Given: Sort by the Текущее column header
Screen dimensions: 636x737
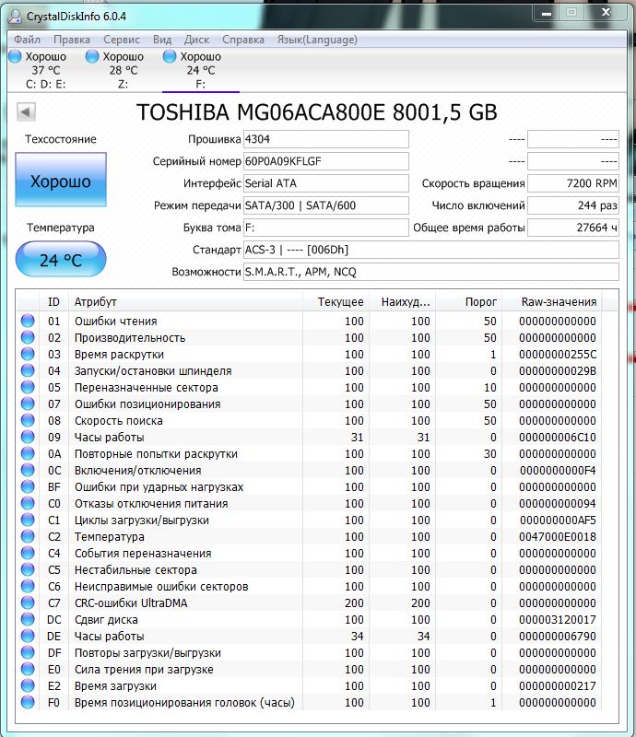Looking at the screenshot, I should pyautogui.click(x=336, y=302).
